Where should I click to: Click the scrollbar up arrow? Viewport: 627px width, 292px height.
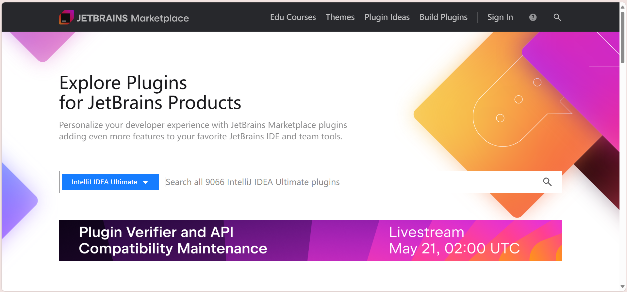point(623,7)
